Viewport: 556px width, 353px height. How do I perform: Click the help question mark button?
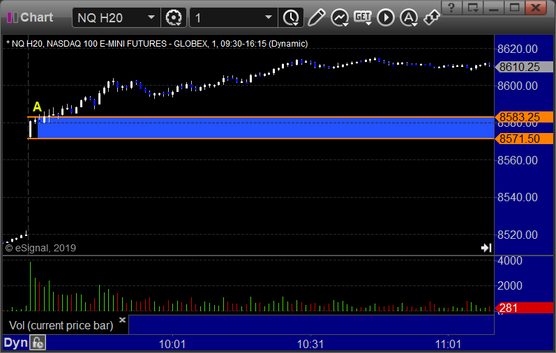click(x=451, y=8)
